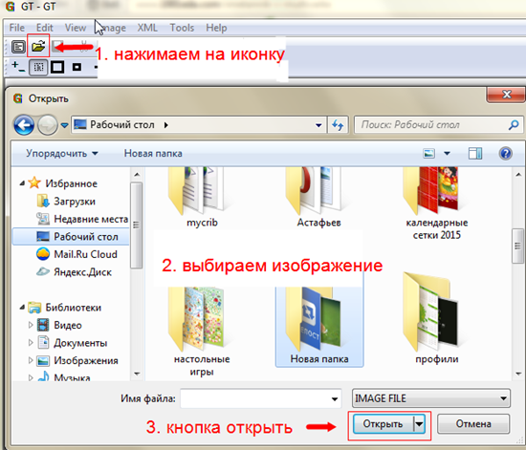Click the navigation pane scrollbar down arrow
The width and height of the screenshot is (526, 450).
137,374
